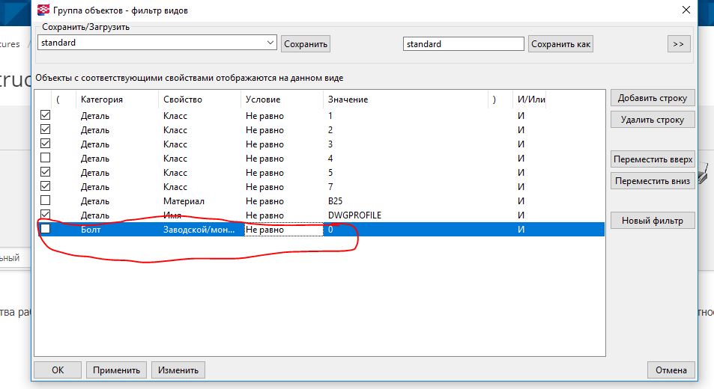714x389 pixels.
Task: Move row down with Переместить вниз
Action: coord(653,181)
